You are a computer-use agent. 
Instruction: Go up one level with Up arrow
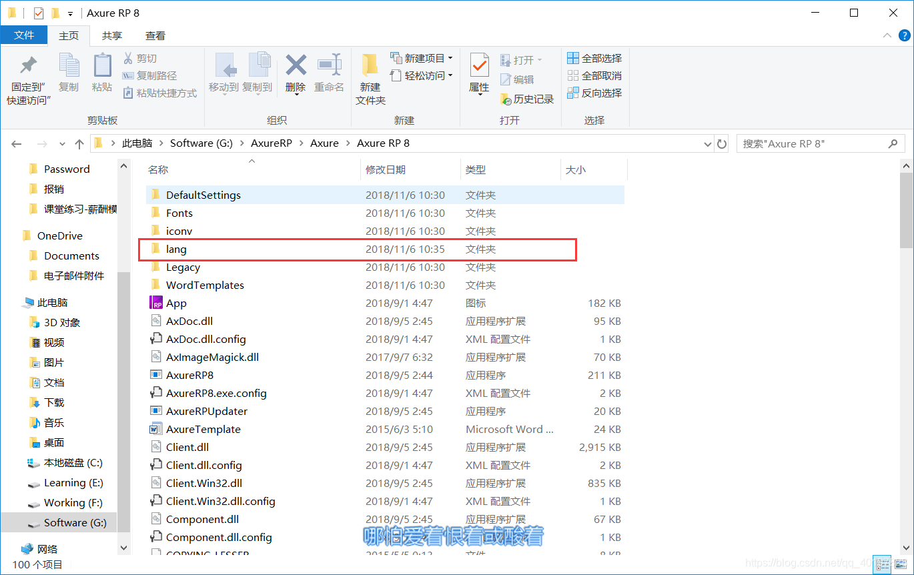[x=79, y=143]
